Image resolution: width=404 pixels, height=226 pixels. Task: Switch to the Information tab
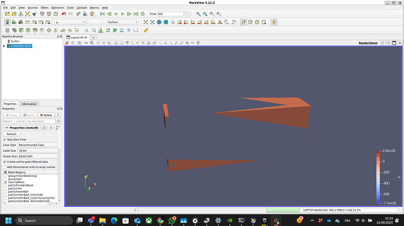(29, 104)
